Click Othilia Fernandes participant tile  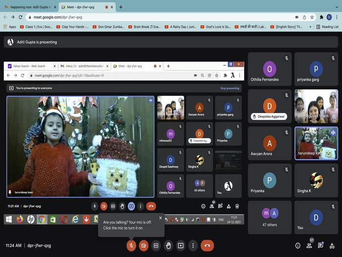[270, 69]
